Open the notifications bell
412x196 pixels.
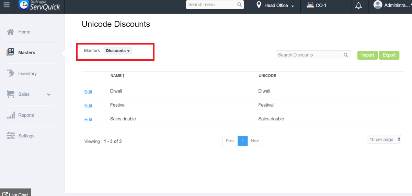358,5
